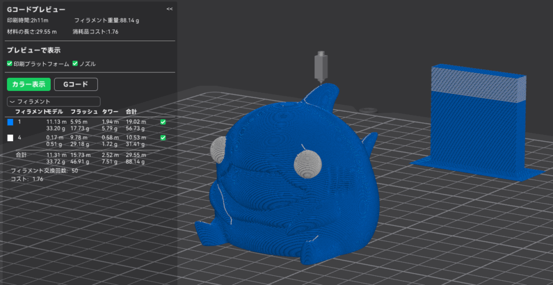
Task: Hide filament 4 using its green checkbox
Action: coord(163,138)
